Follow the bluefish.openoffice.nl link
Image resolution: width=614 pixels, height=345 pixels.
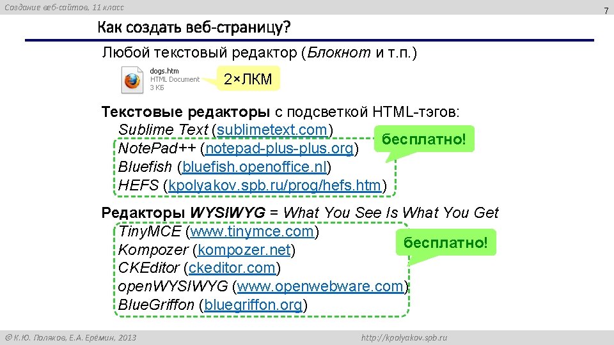[x=254, y=167]
